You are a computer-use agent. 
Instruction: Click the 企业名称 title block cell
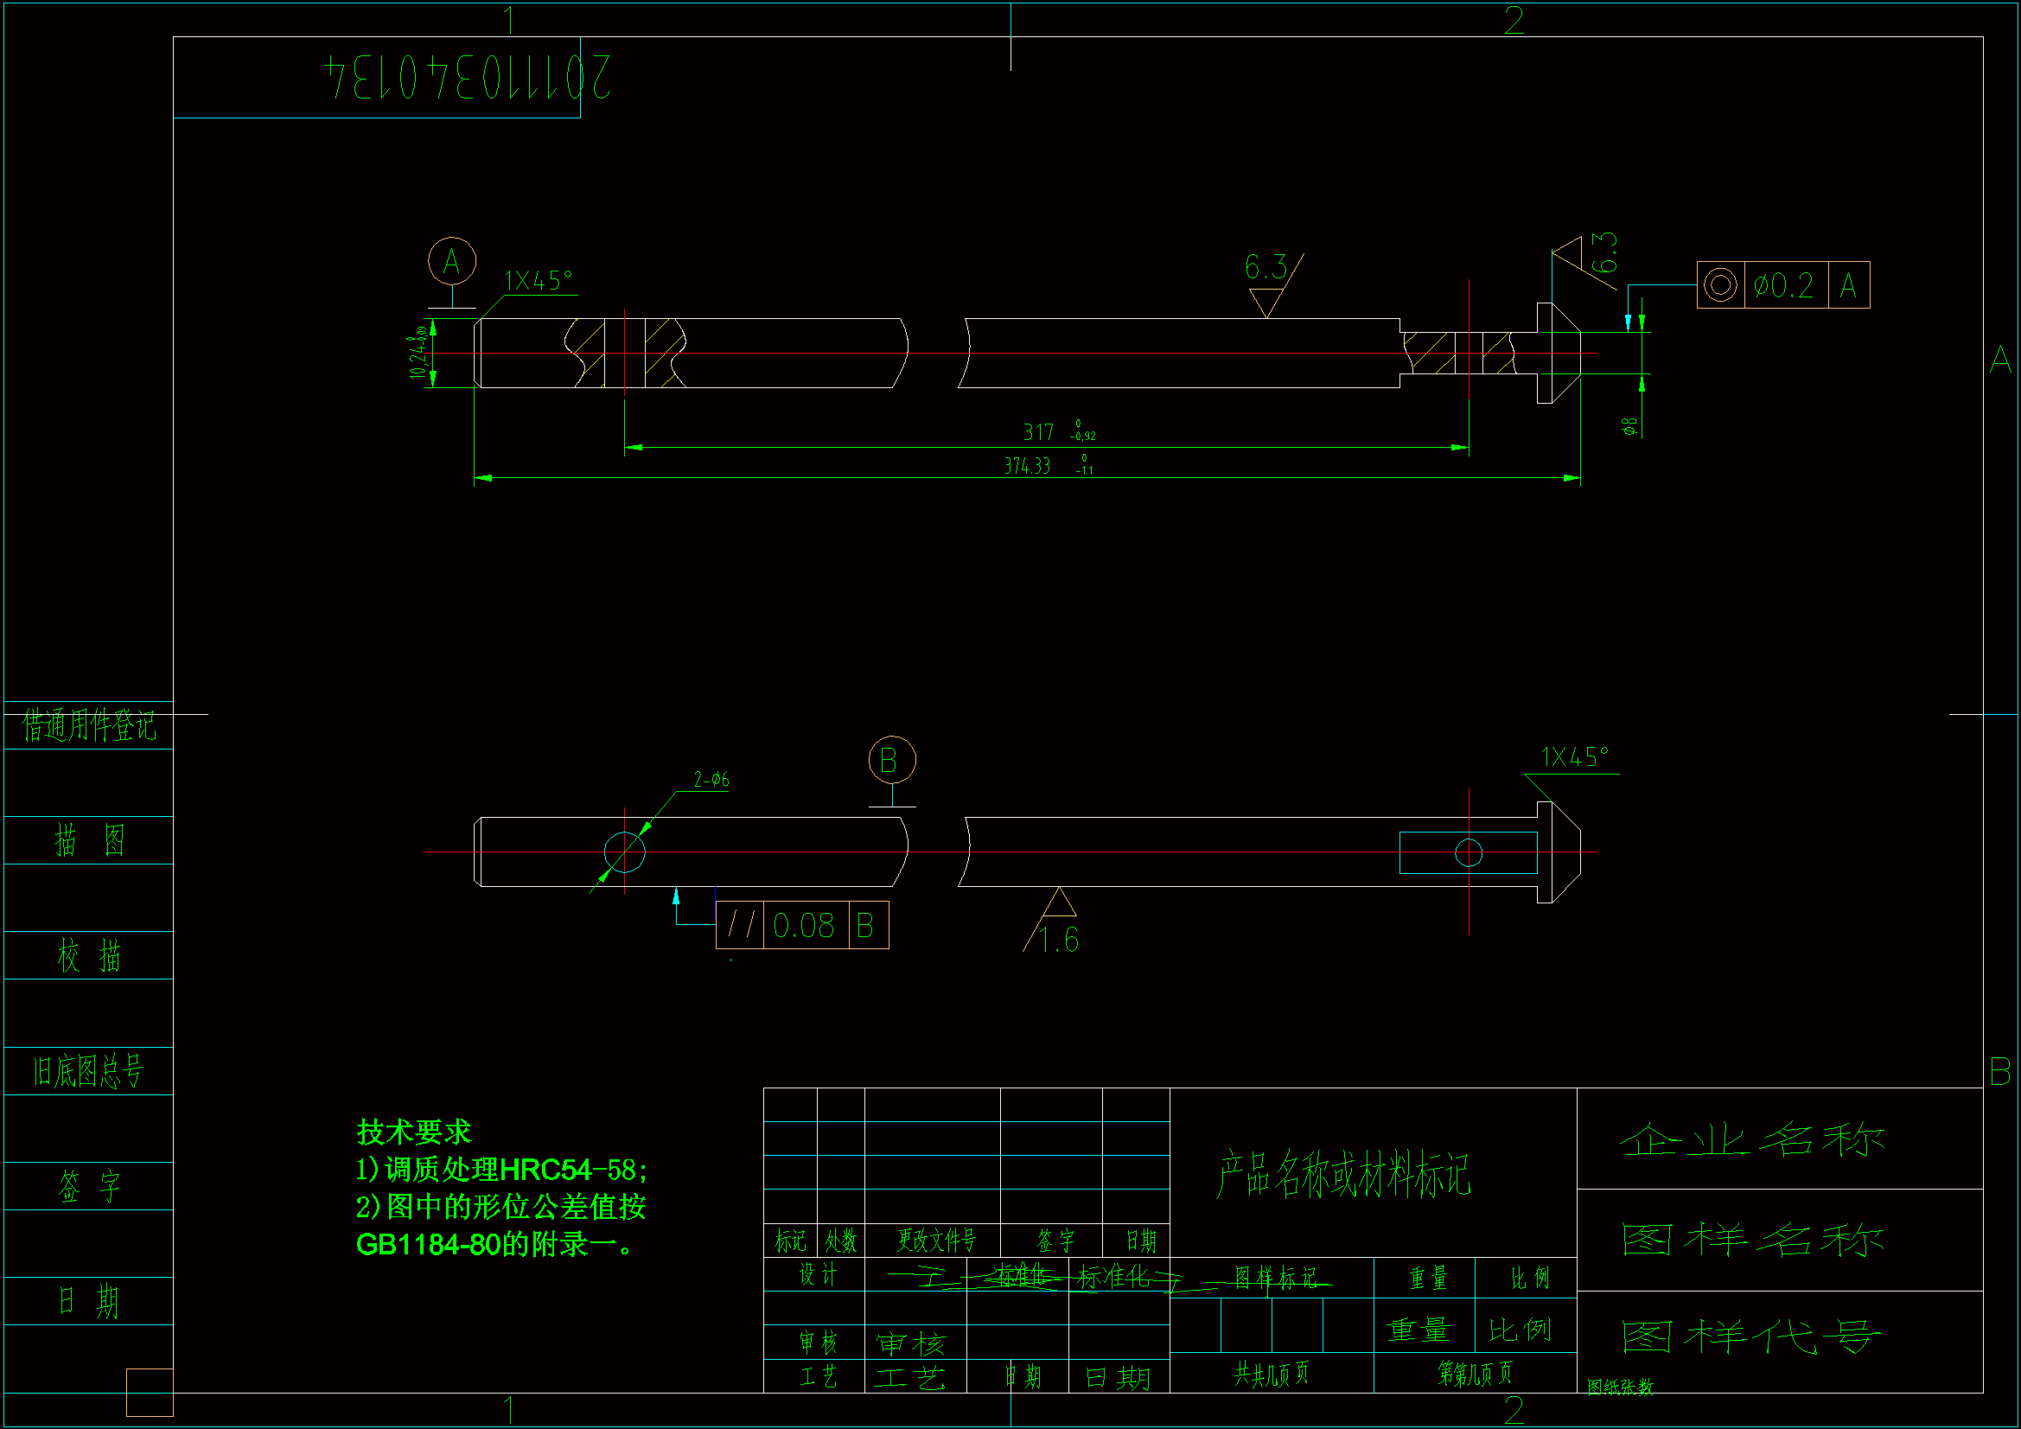1751,1140
